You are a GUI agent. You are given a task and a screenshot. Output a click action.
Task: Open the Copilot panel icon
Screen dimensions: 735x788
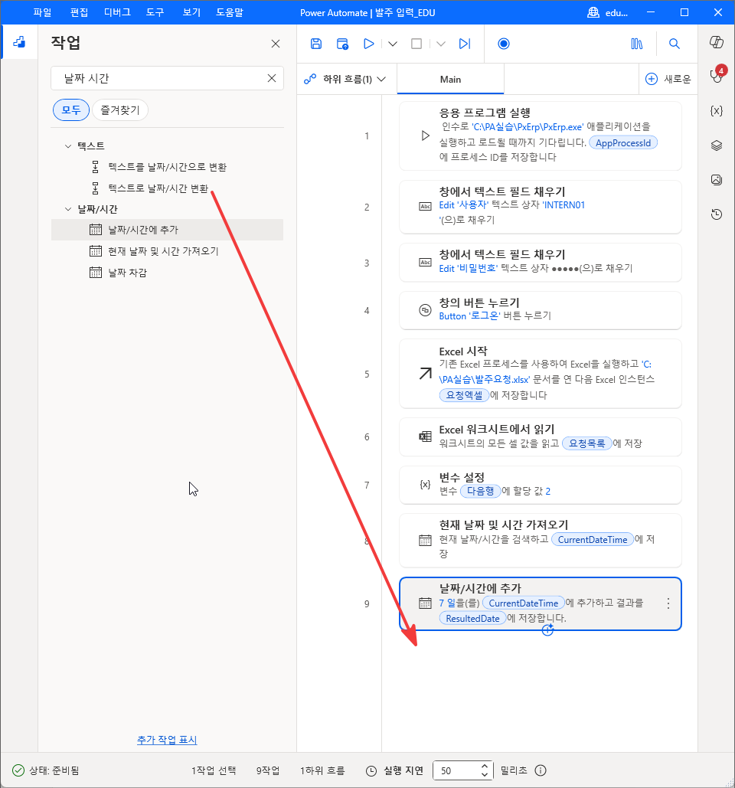click(717, 42)
